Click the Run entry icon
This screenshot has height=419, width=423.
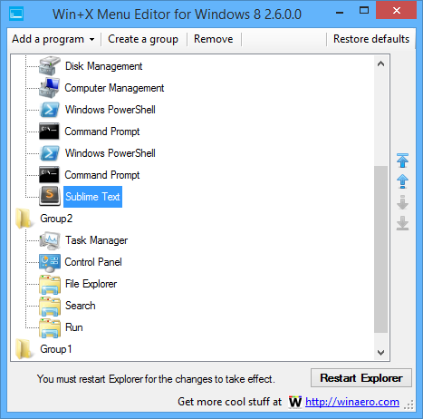tap(50, 327)
